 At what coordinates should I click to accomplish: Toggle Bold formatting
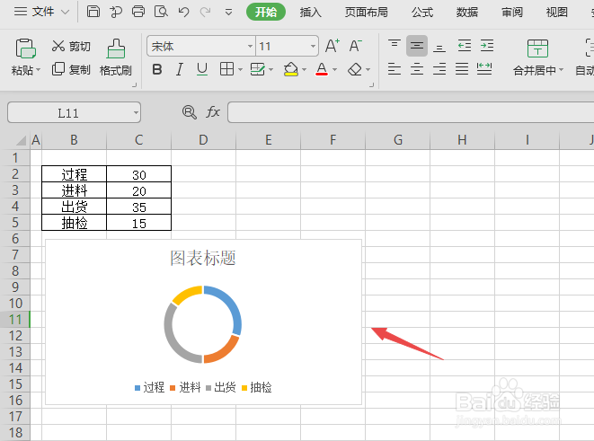tap(157, 69)
